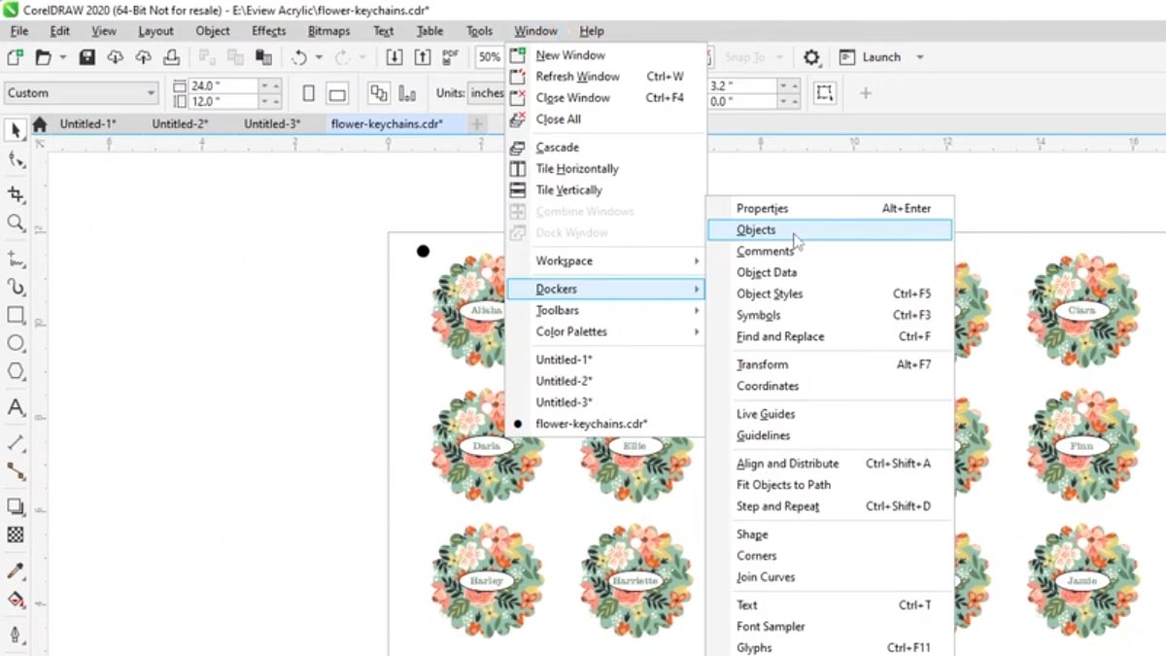Viewport: 1166px width, 656px height.
Task: Pick the Rectangle tool
Action: click(16, 315)
